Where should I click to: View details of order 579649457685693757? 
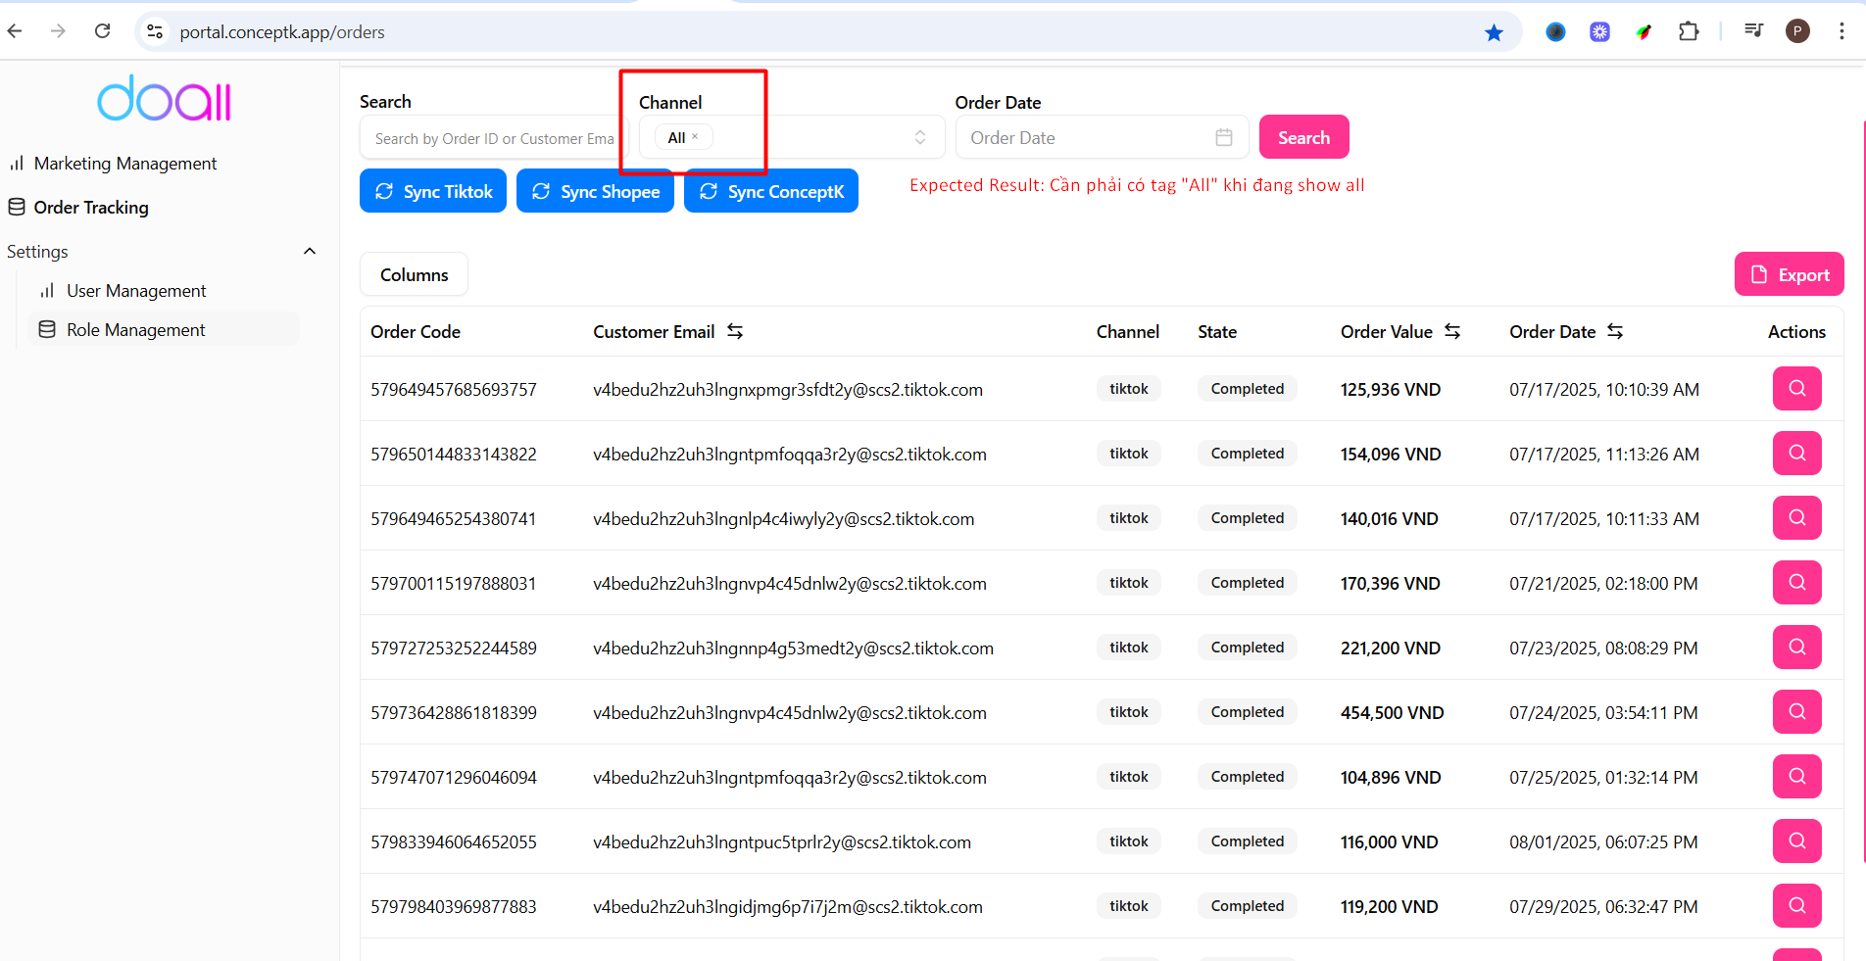coord(1796,389)
